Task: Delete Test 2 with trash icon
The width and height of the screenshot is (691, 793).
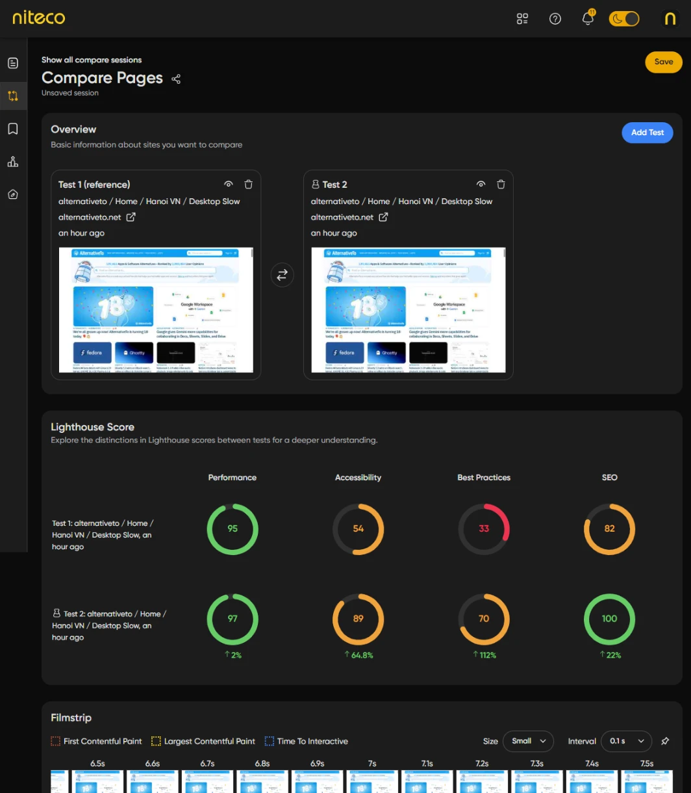Action: [x=501, y=185]
